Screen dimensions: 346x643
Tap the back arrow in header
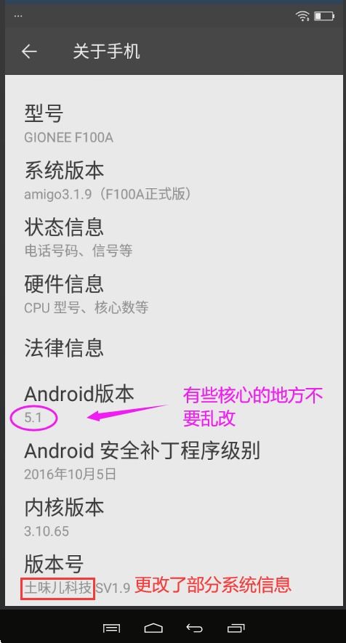(29, 52)
